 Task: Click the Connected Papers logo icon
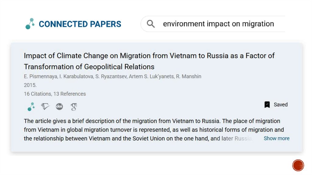tap(30, 24)
